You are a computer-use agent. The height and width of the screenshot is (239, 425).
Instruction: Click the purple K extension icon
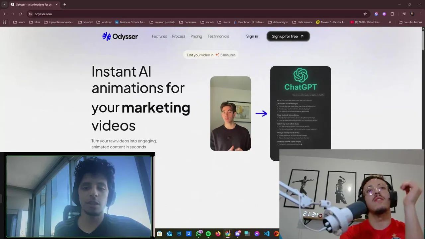384,14
